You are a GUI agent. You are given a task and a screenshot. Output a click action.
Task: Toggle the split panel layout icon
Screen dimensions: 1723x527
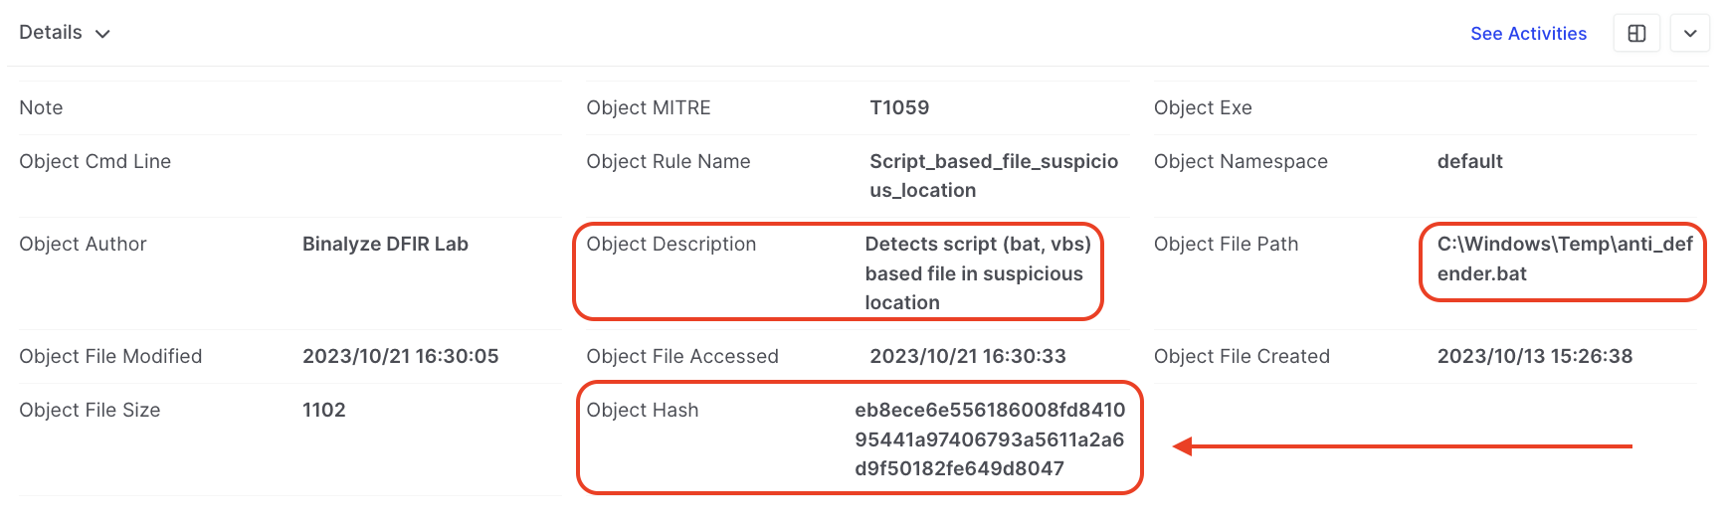(x=1636, y=34)
